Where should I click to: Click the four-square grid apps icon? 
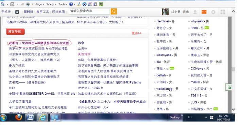[223, 12]
